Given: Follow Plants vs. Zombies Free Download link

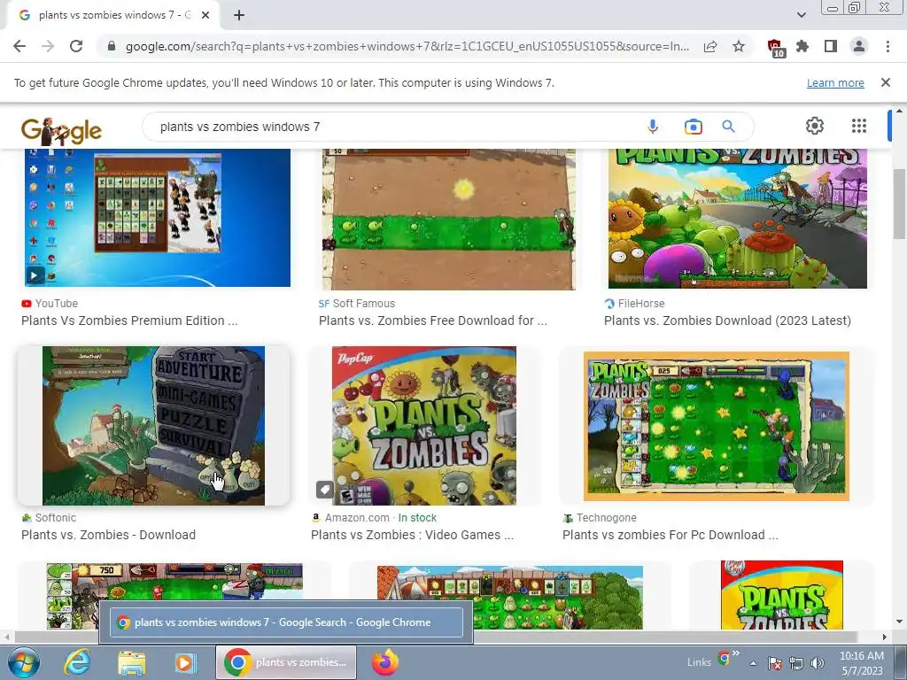Looking at the screenshot, I should tap(432, 321).
